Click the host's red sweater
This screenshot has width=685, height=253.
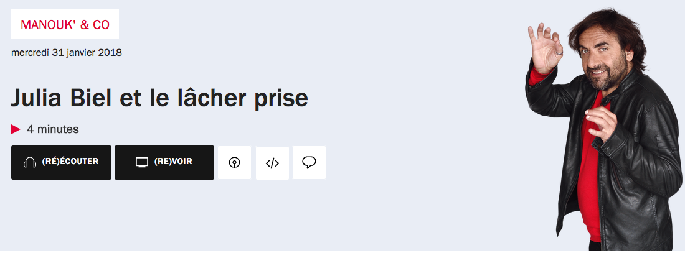pos(589,175)
